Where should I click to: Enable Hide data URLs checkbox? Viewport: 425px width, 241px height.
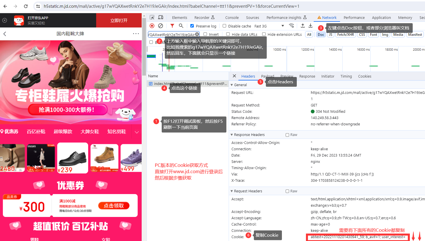[x=228, y=34]
